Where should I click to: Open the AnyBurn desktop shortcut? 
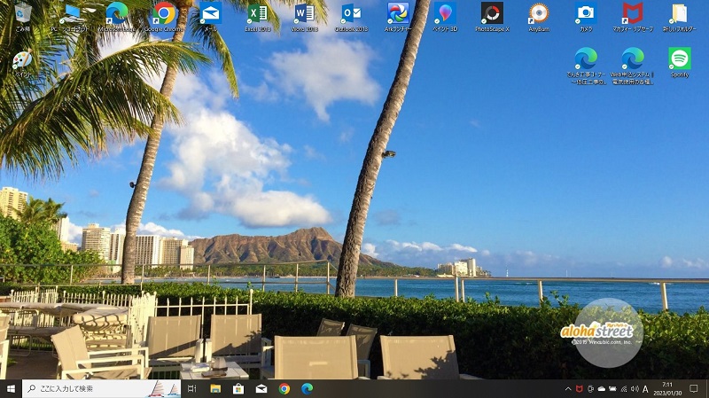point(538,13)
